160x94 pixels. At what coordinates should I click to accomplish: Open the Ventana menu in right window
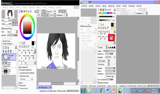(x=131, y=6)
